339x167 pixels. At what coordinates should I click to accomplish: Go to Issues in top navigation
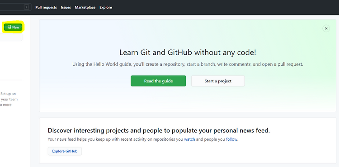pos(66,7)
